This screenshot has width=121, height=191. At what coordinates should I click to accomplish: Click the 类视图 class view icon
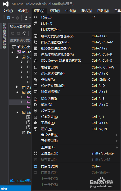[x=35, y=80]
